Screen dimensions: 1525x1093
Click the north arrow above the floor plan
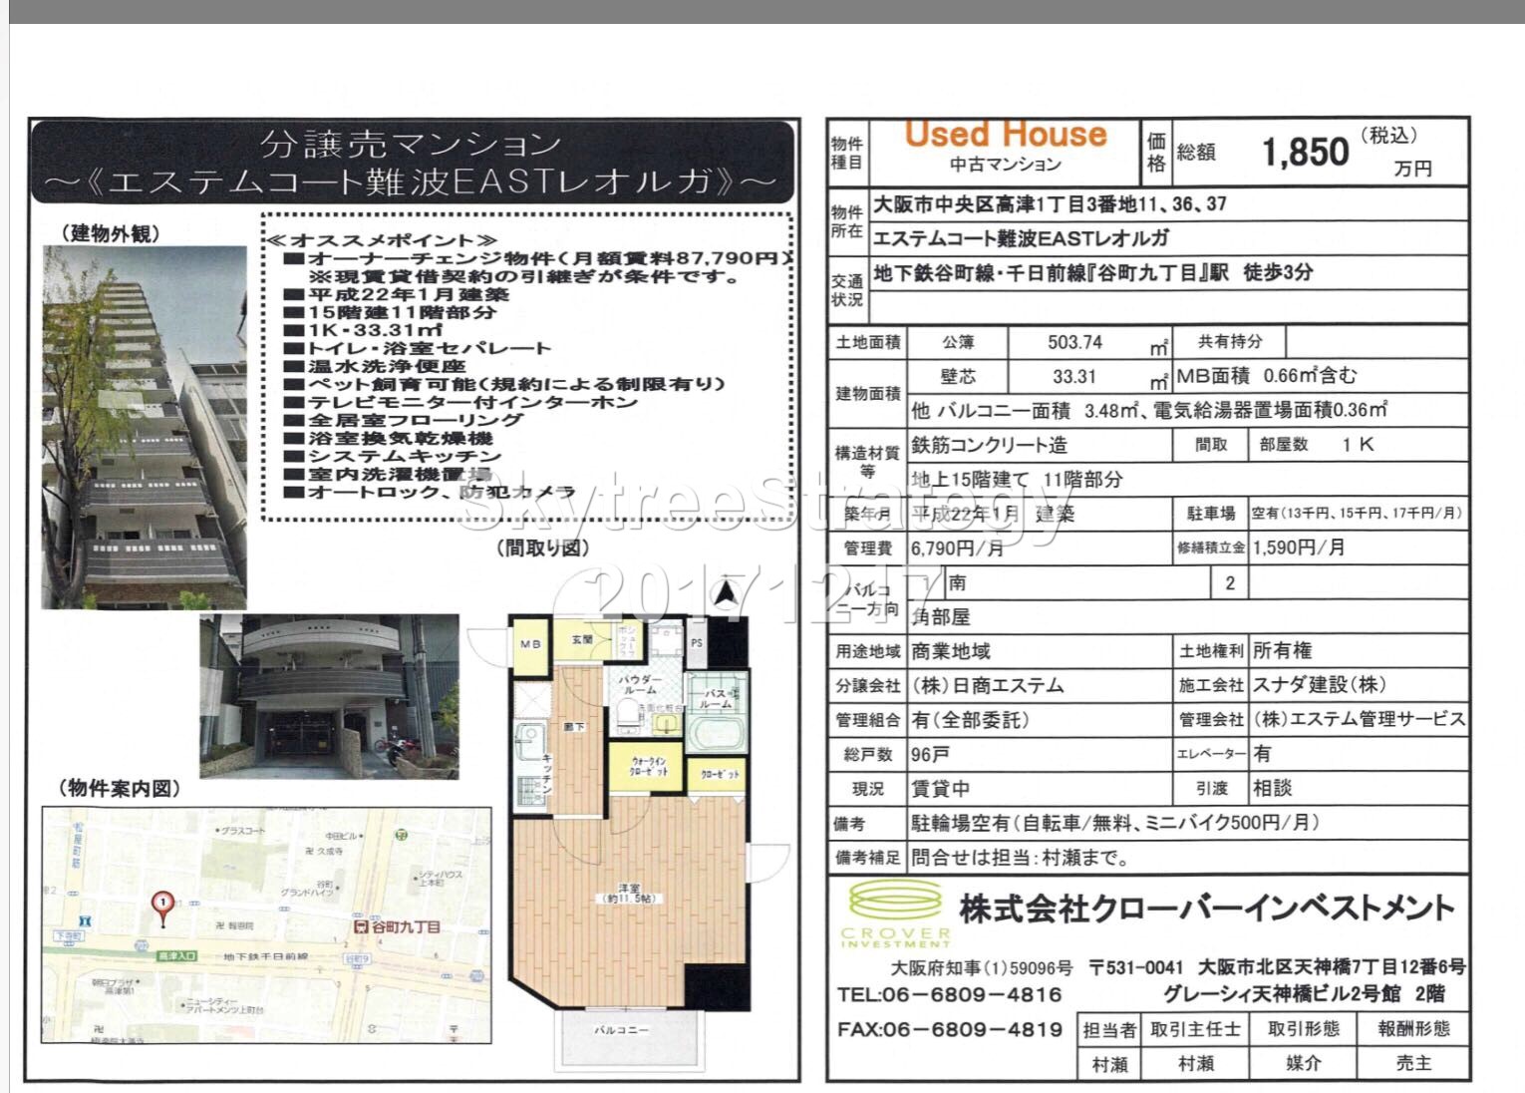[728, 595]
